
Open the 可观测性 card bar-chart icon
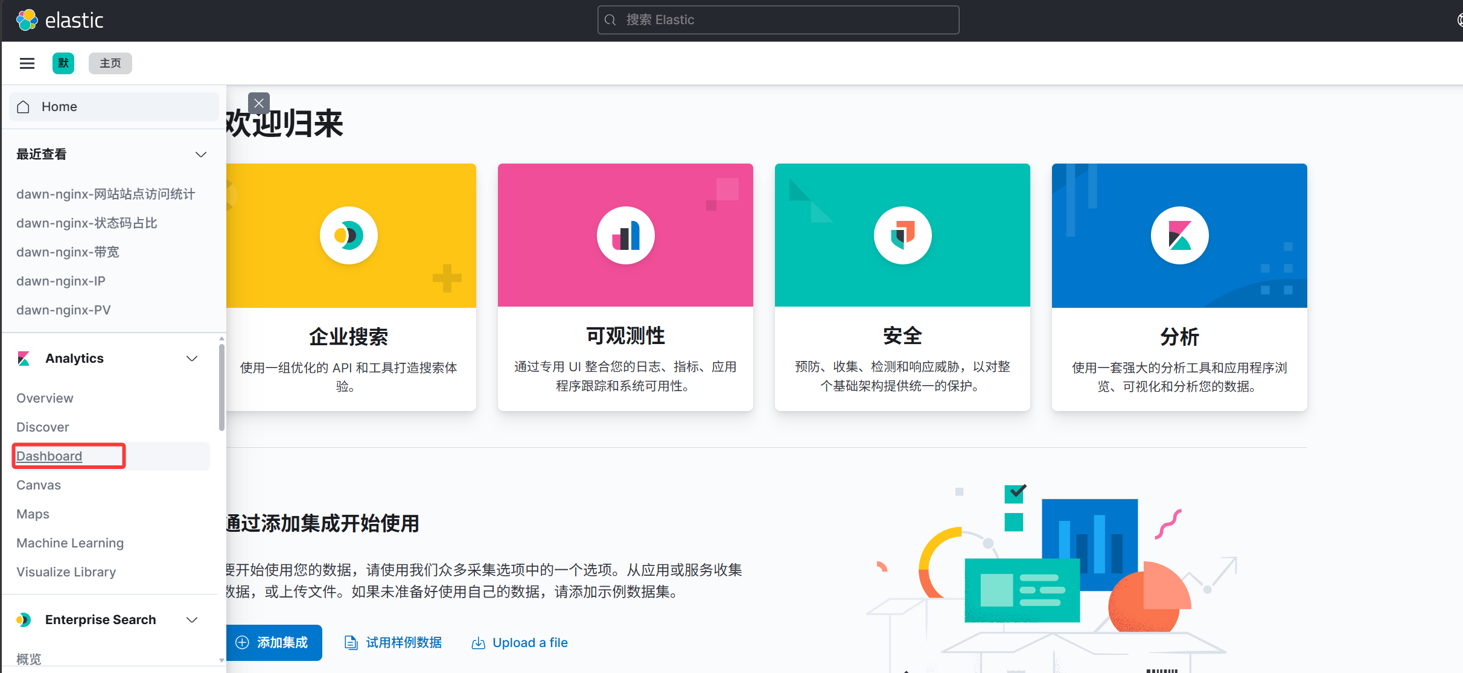tap(626, 235)
